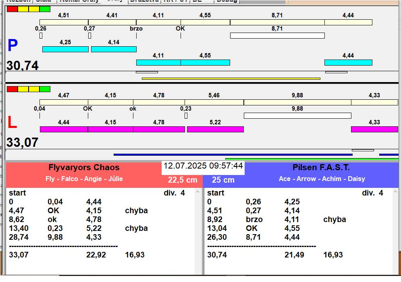Select the magenta 4,78 bar in lane L

click(159, 130)
